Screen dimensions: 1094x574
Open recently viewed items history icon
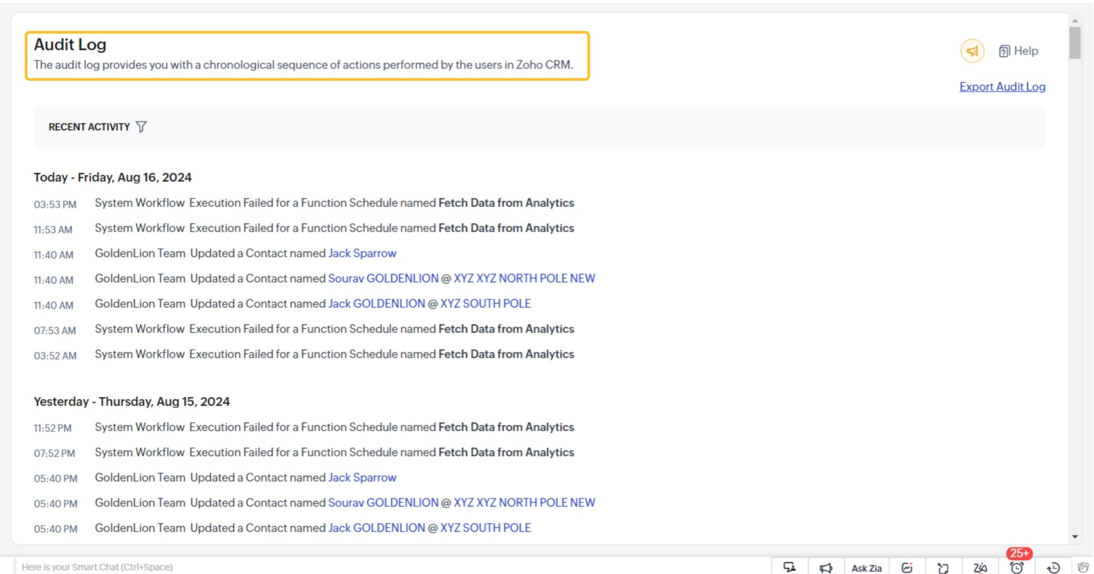point(1054,568)
